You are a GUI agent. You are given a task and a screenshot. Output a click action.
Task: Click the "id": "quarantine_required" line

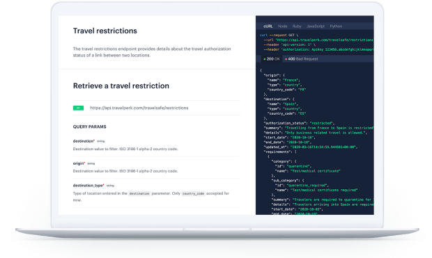point(302,186)
